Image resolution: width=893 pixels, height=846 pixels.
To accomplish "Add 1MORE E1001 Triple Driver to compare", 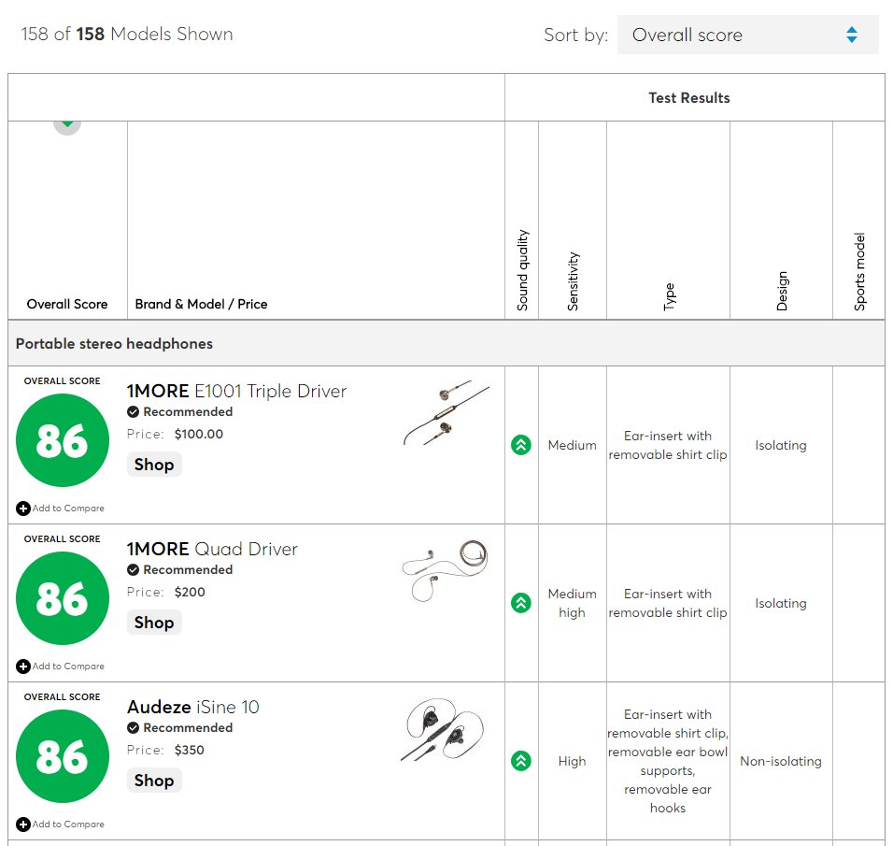I will tap(61, 508).
